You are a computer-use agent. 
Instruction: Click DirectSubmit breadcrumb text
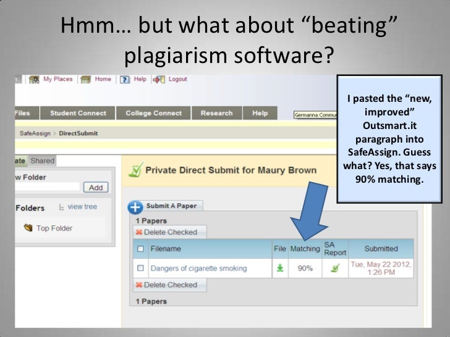79,133
